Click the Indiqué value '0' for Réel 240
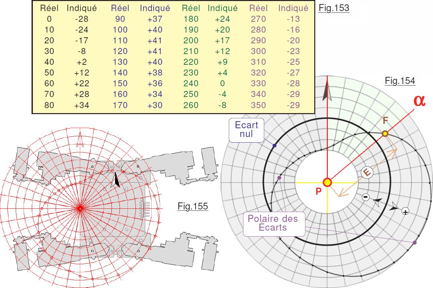 click(x=222, y=84)
